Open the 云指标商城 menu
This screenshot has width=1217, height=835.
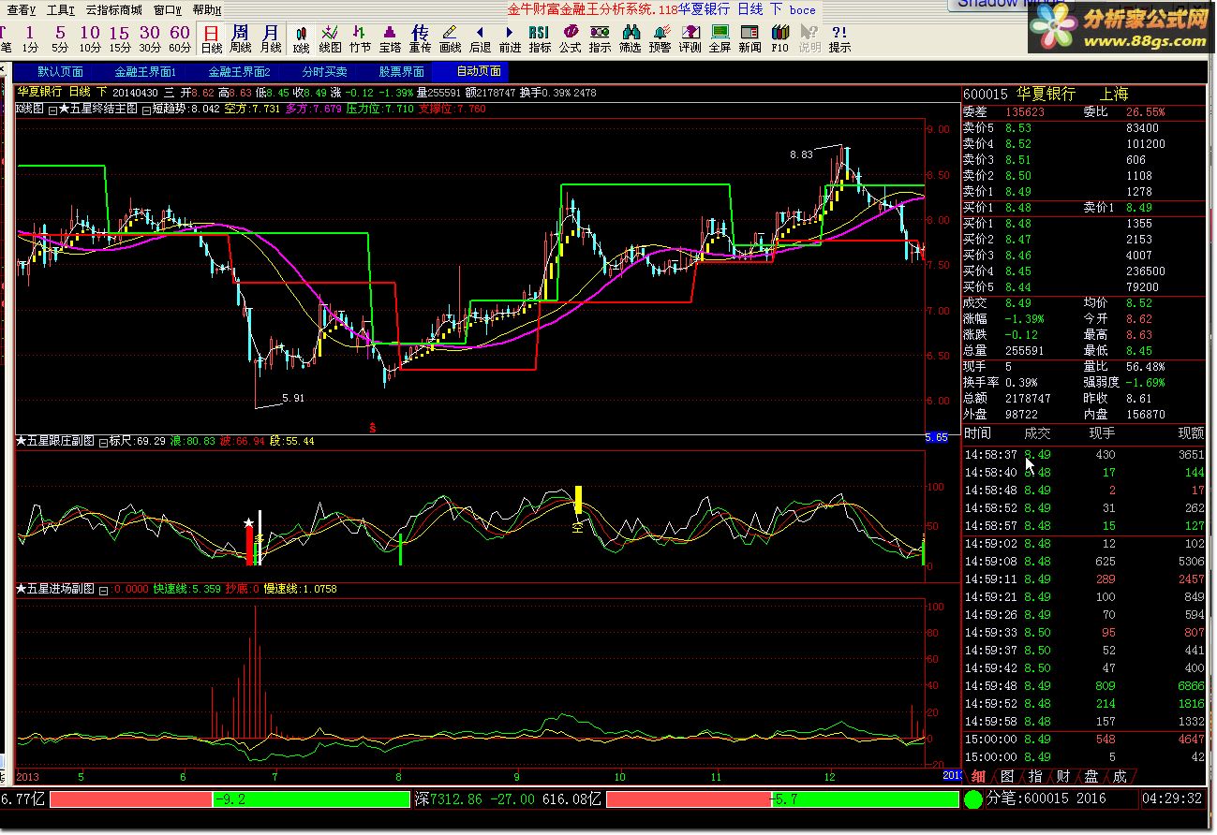coord(113,10)
